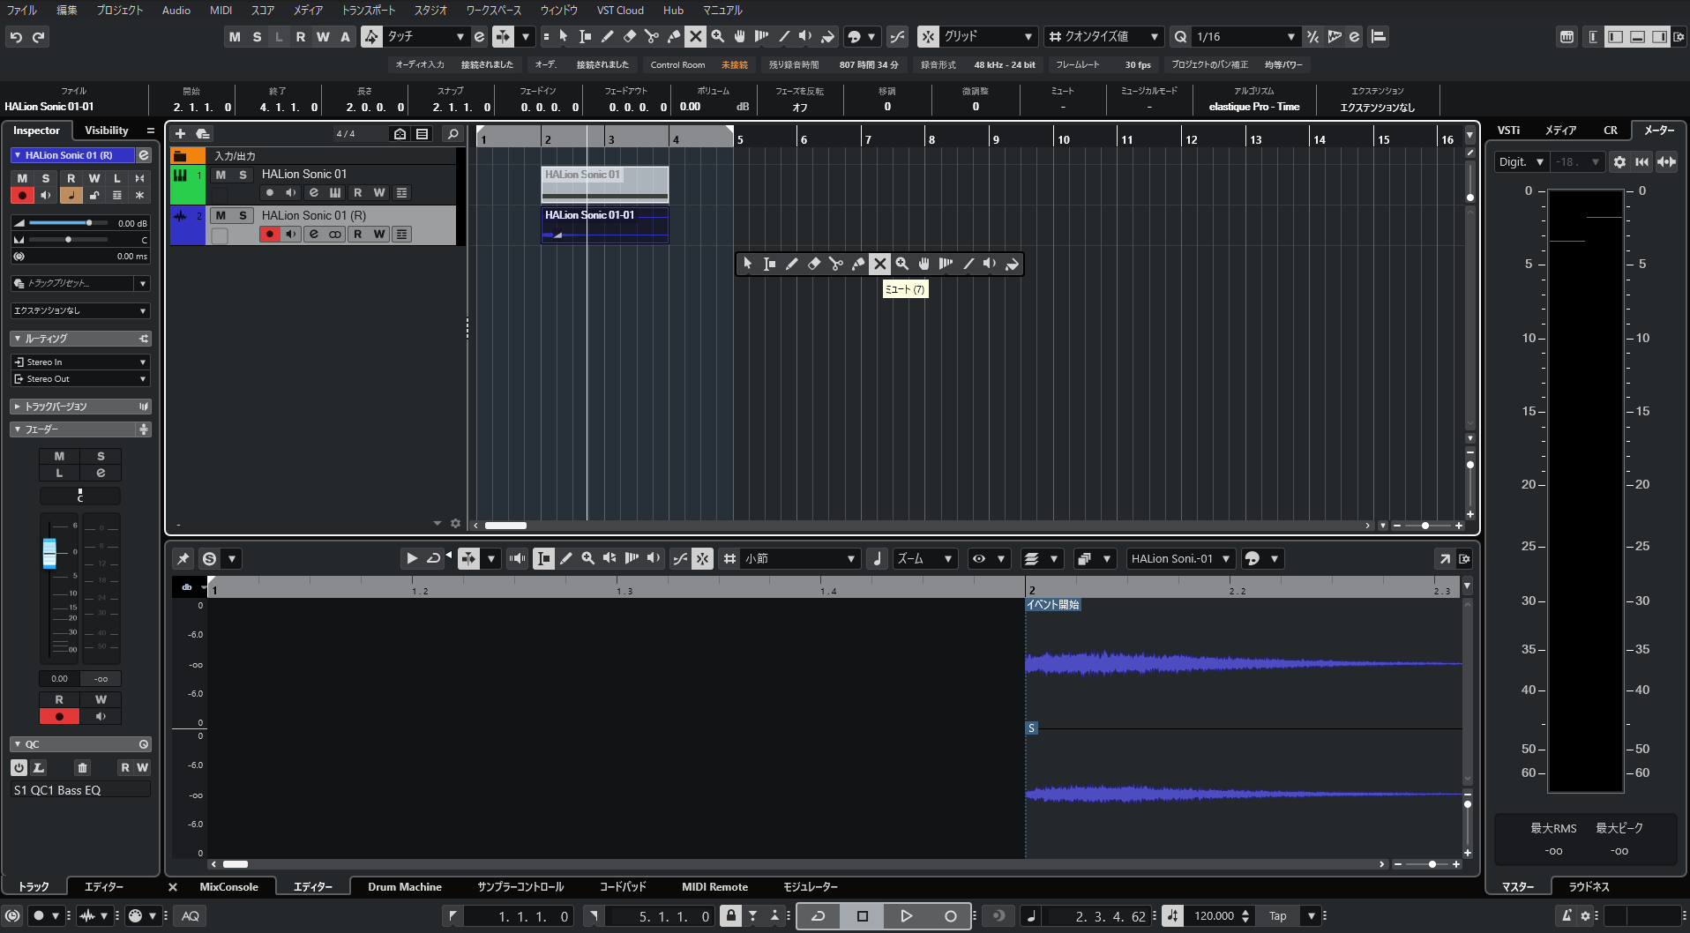1690x933 pixels.
Task: Switch to the MixConsole lower zone tab
Action: [229, 887]
